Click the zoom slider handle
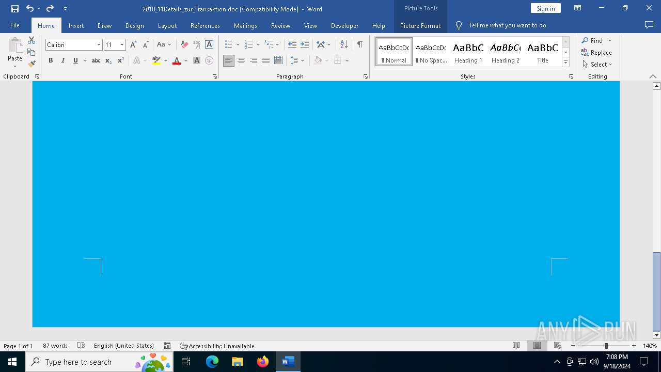Image resolution: width=661 pixels, height=372 pixels. click(606, 346)
